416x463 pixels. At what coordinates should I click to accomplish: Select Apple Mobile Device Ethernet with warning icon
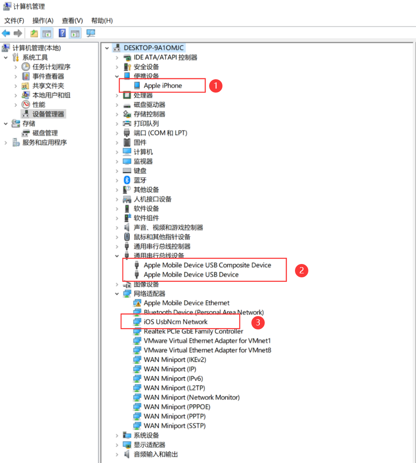186,303
